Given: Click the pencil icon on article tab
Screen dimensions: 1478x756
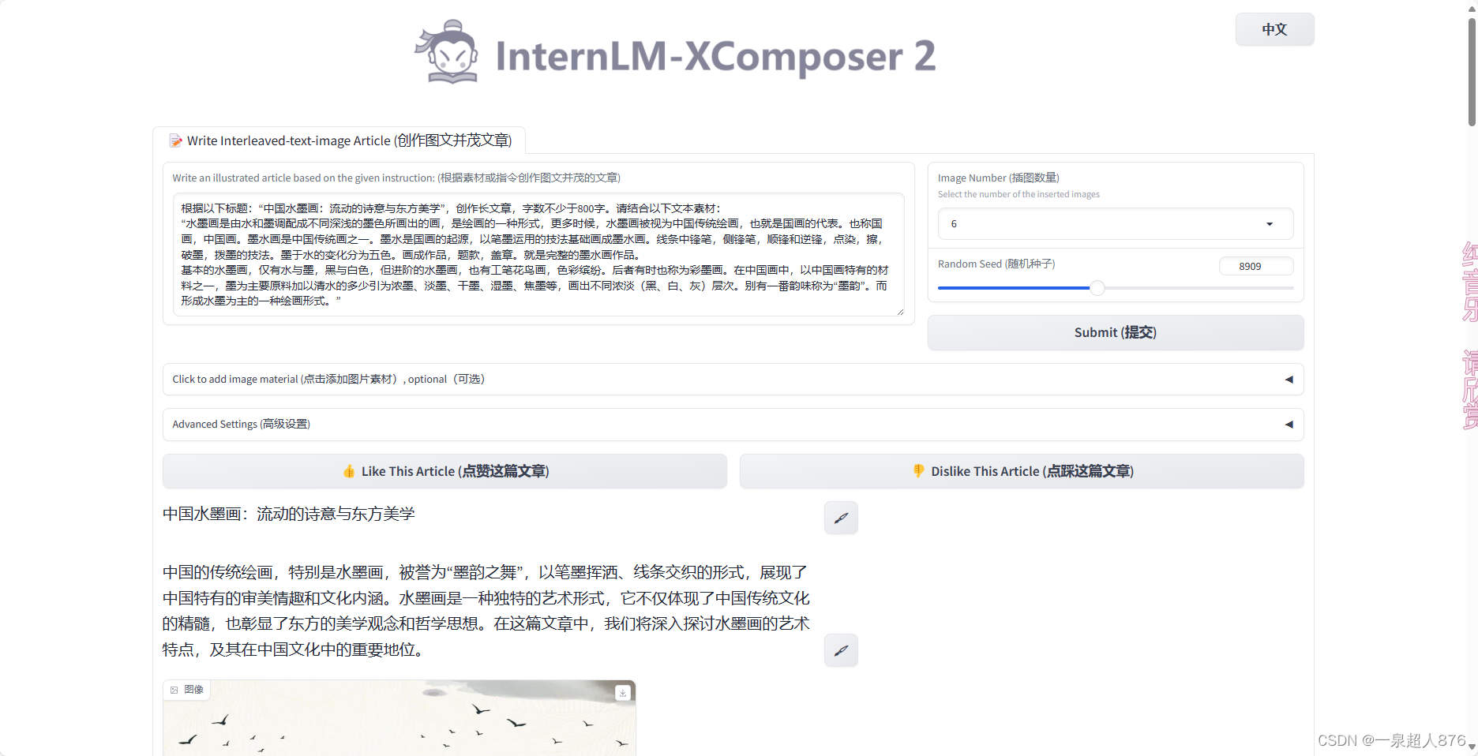Looking at the screenshot, I should (175, 140).
